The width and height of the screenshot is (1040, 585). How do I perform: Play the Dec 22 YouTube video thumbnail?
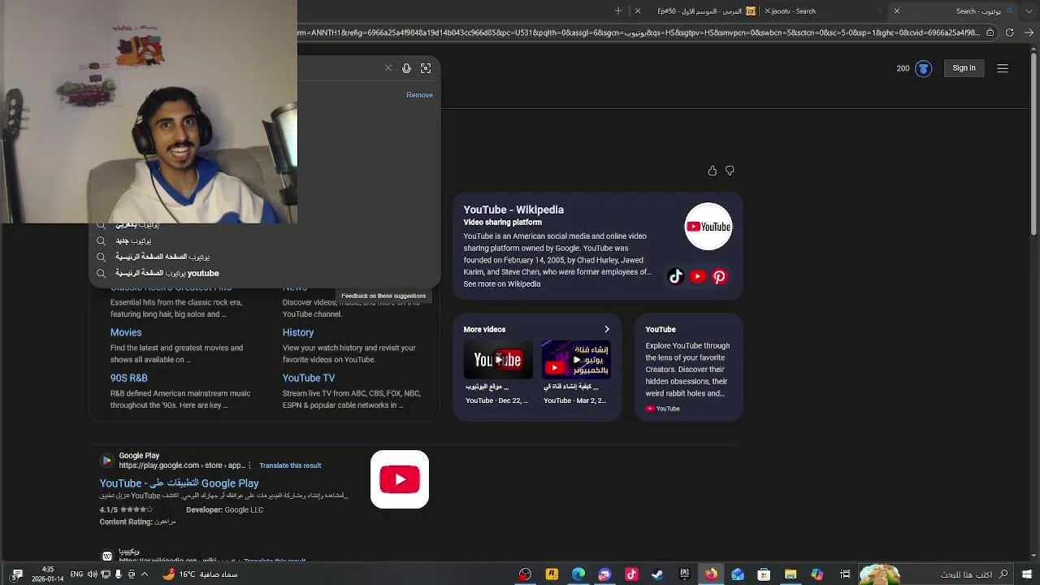[x=498, y=360]
